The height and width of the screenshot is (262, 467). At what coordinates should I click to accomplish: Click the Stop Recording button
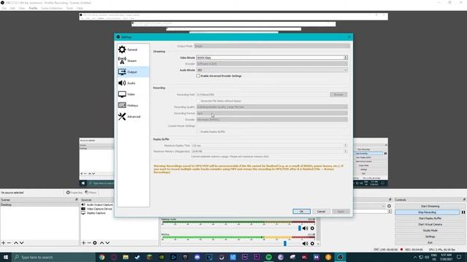[x=427, y=213]
